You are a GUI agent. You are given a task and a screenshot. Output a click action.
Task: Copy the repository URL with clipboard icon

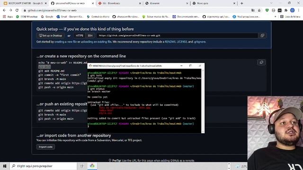coord(262,35)
